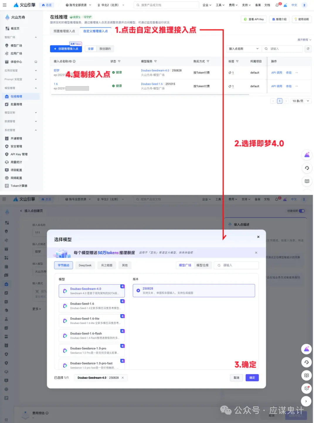The height and width of the screenshot is (423, 314).
Task: Click the info icon beside 接入点名称/ID
Action: 74,61
